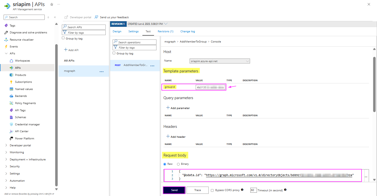
Task: Open the title ellipsis more options
Action: tap(59, 4)
